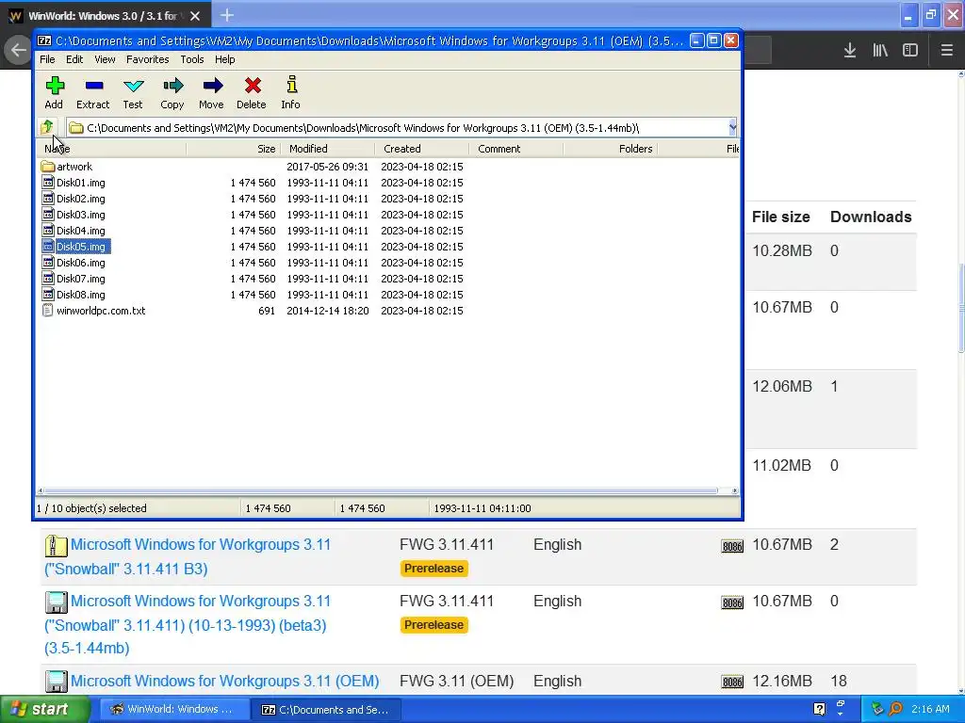Click the browser page vertical scrollbar

(960, 308)
